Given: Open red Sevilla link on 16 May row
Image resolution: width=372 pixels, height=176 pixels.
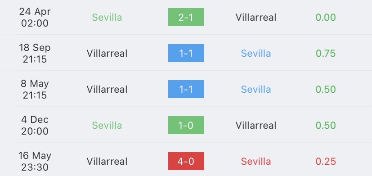Looking at the screenshot, I should pos(256,161).
